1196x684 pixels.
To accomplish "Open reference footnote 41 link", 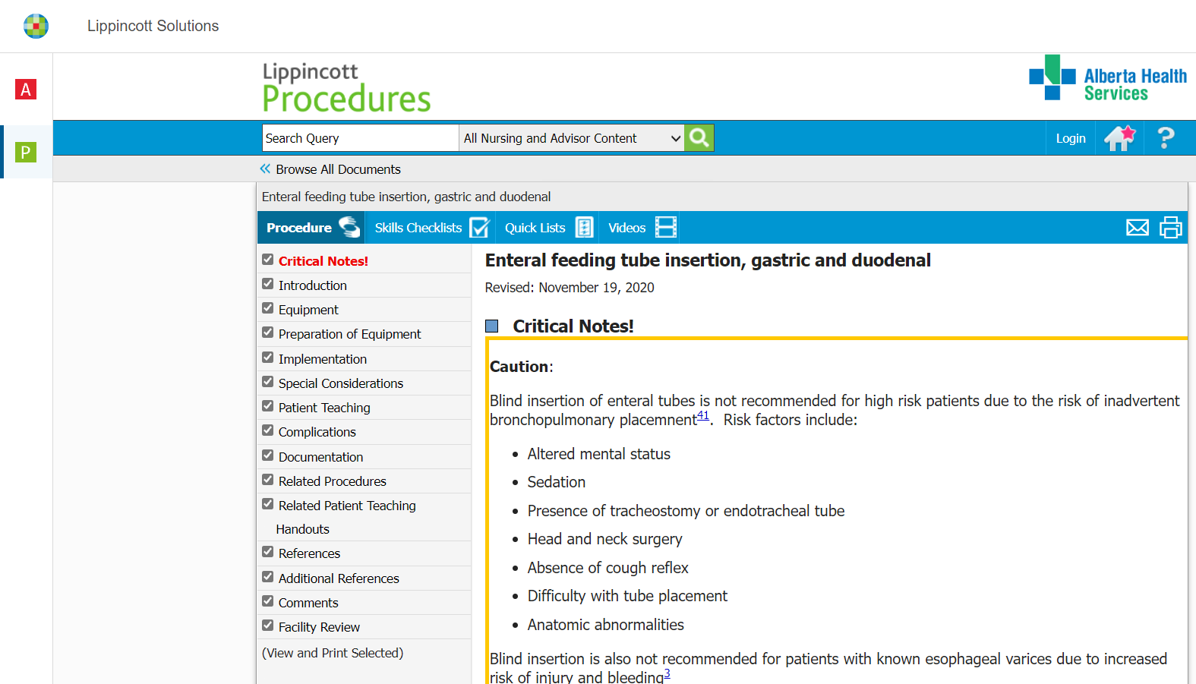I will pos(703,415).
